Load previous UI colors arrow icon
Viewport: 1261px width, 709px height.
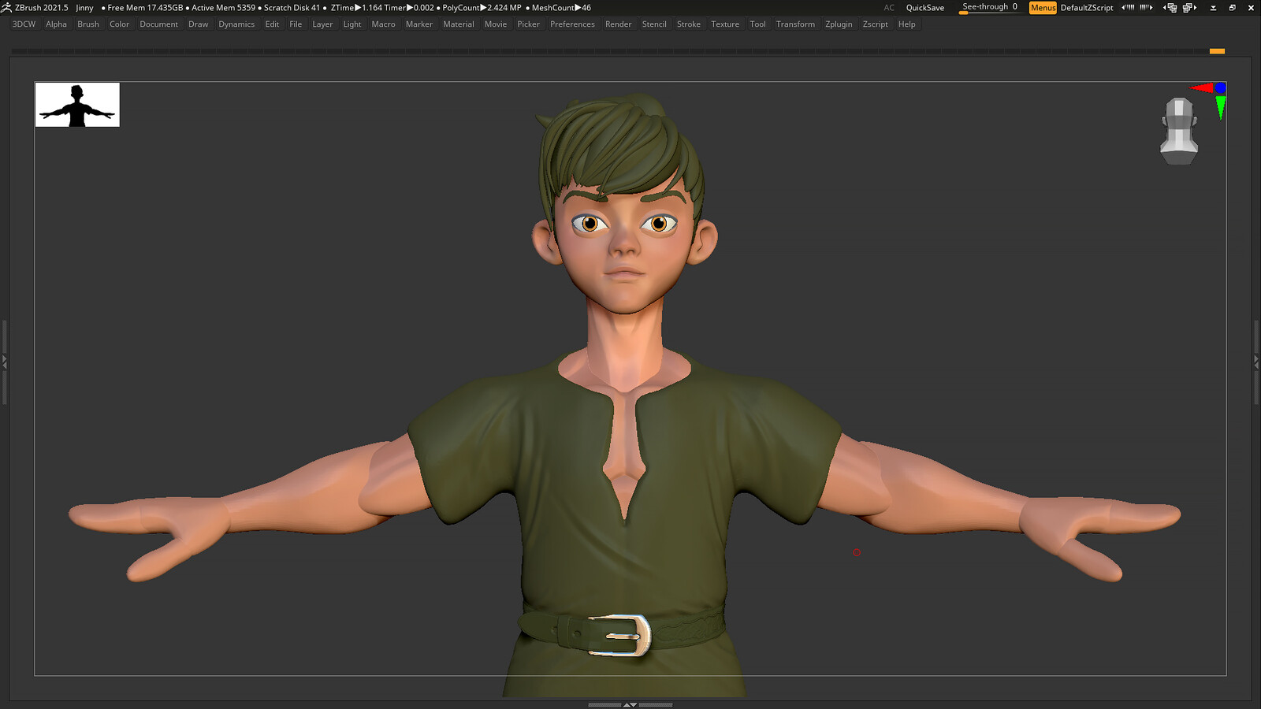(1128, 7)
